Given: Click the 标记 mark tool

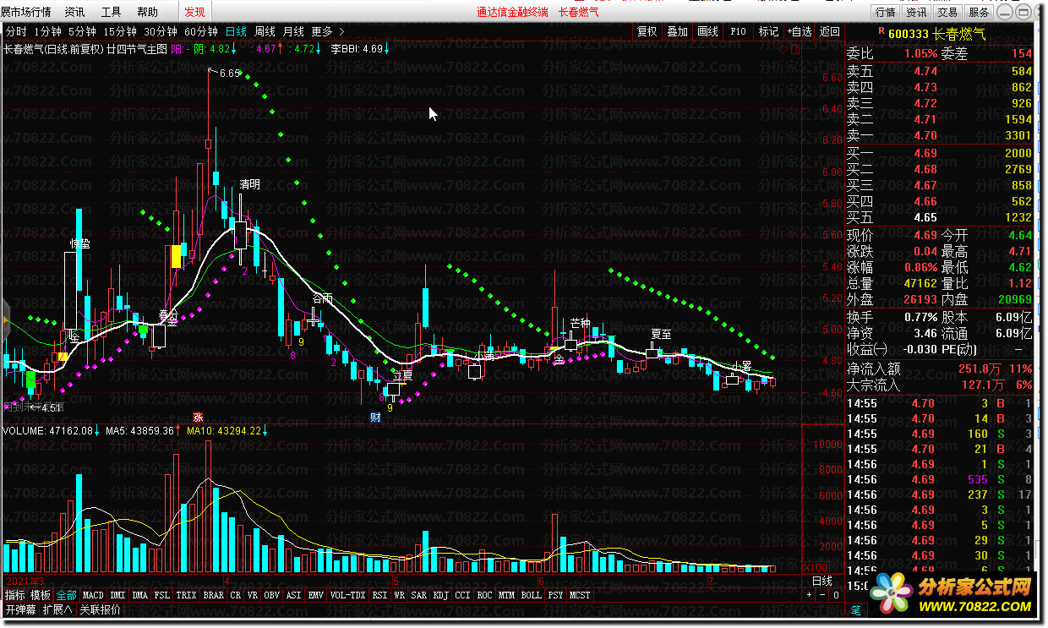Looking at the screenshot, I should (768, 31).
